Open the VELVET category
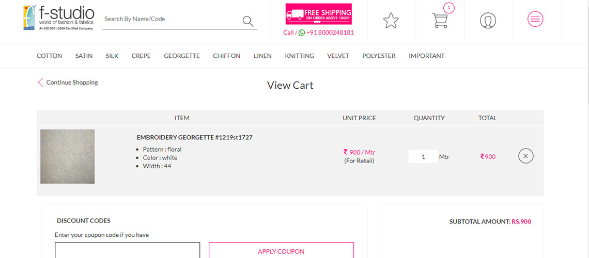 click(338, 56)
